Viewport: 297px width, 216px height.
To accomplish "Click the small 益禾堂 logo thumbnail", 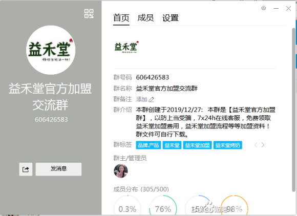I will pyautogui.click(x=126, y=47).
